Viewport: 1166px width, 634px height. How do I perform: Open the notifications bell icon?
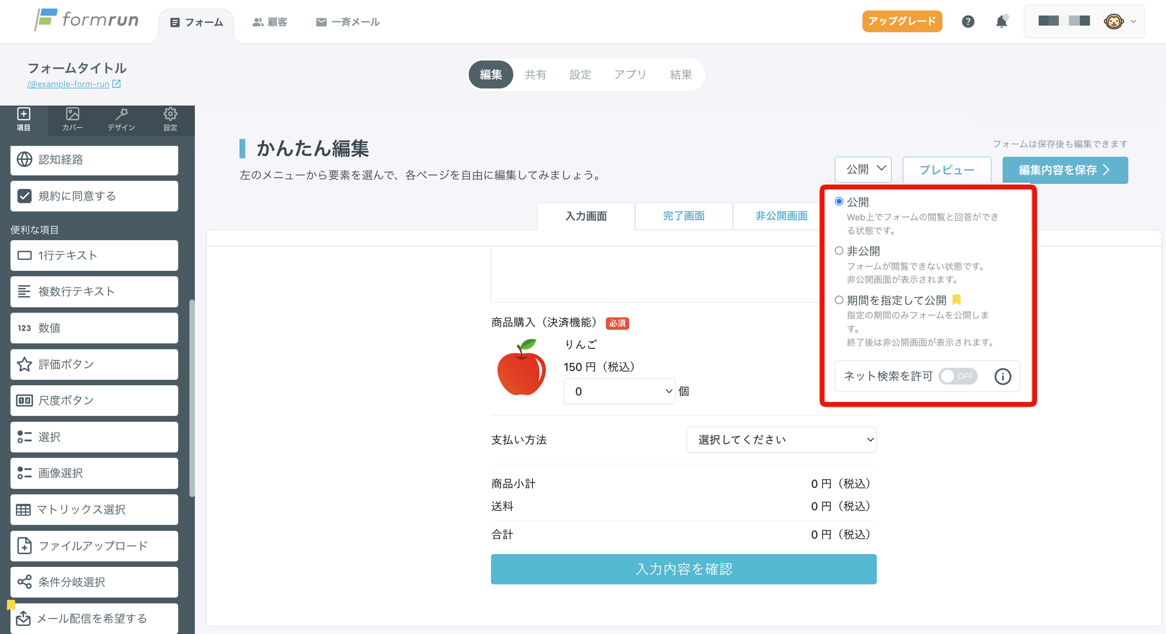pos(1001,22)
